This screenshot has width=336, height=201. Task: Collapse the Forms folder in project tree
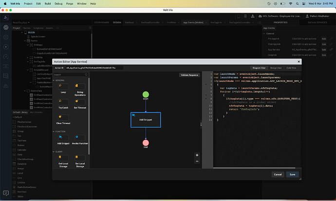click(x=25, y=41)
